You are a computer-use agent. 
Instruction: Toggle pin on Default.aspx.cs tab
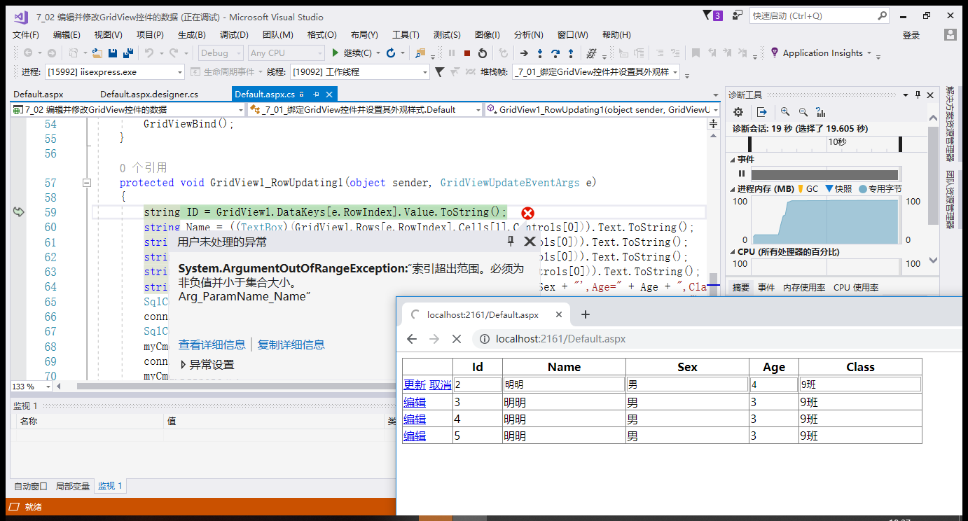coord(316,94)
